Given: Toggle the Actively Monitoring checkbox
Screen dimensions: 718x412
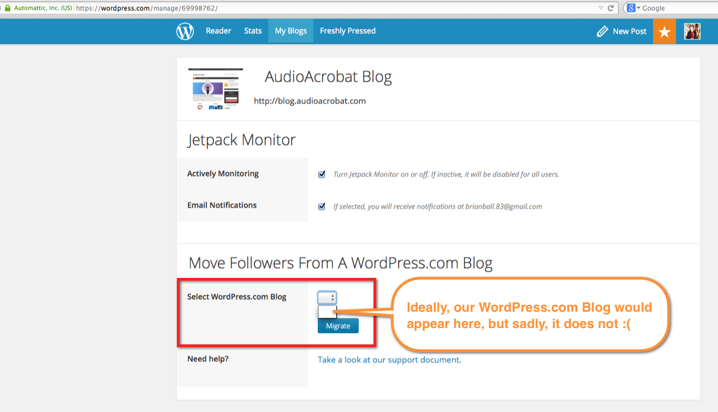Looking at the screenshot, I should (x=322, y=174).
